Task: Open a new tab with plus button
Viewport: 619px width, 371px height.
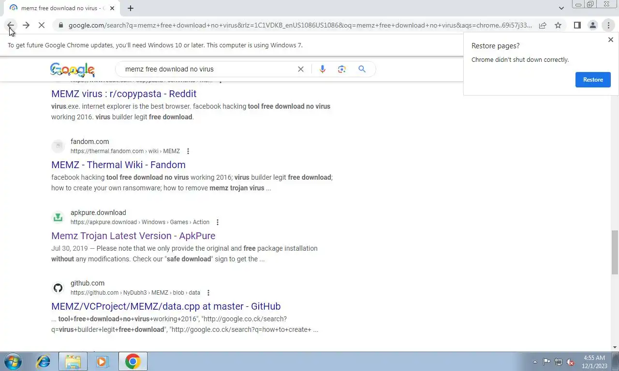Action: [x=131, y=8]
